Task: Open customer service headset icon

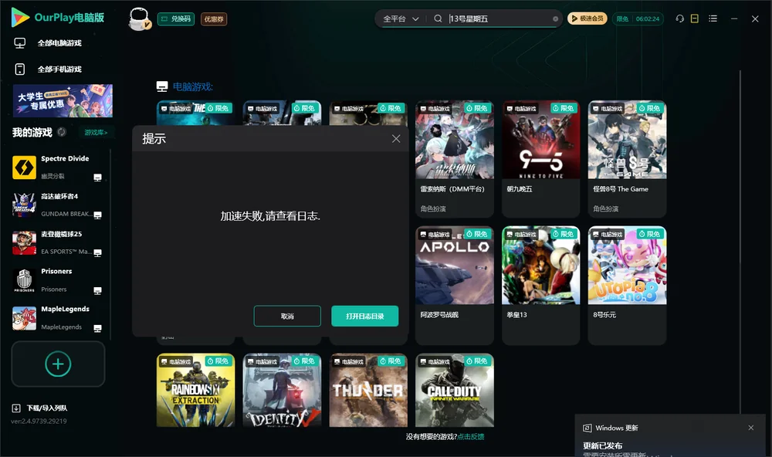Action: pos(679,19)
